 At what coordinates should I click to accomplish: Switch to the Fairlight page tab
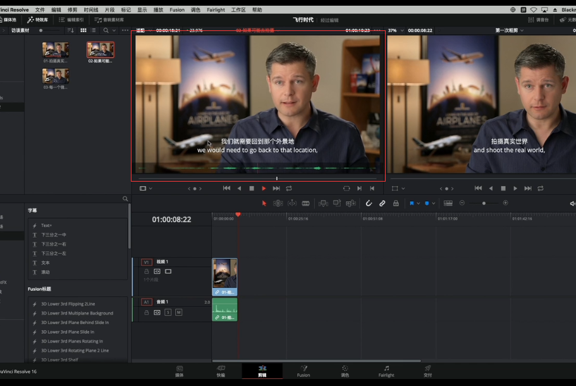click(x=386, y=371)
